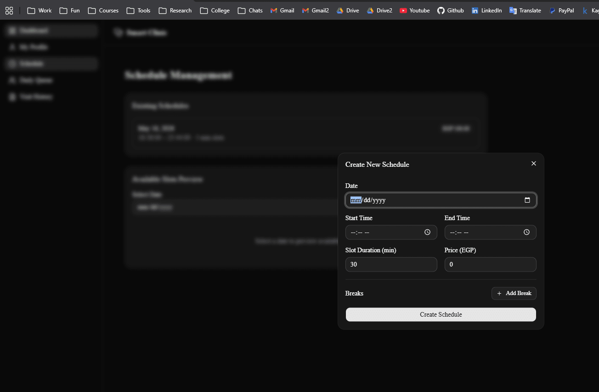Select the yyyy segment of Date field
This screenshot has height=392, width=599.
(x=379, y=200)
